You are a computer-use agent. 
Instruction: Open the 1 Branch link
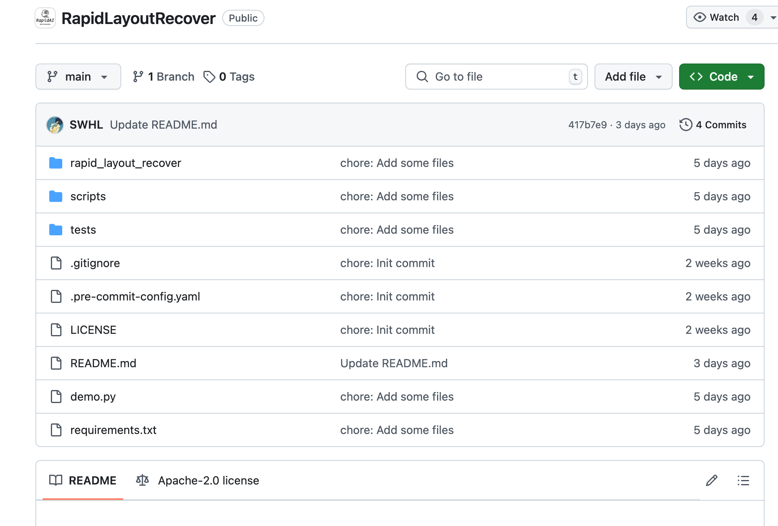(x=164, y=77)
